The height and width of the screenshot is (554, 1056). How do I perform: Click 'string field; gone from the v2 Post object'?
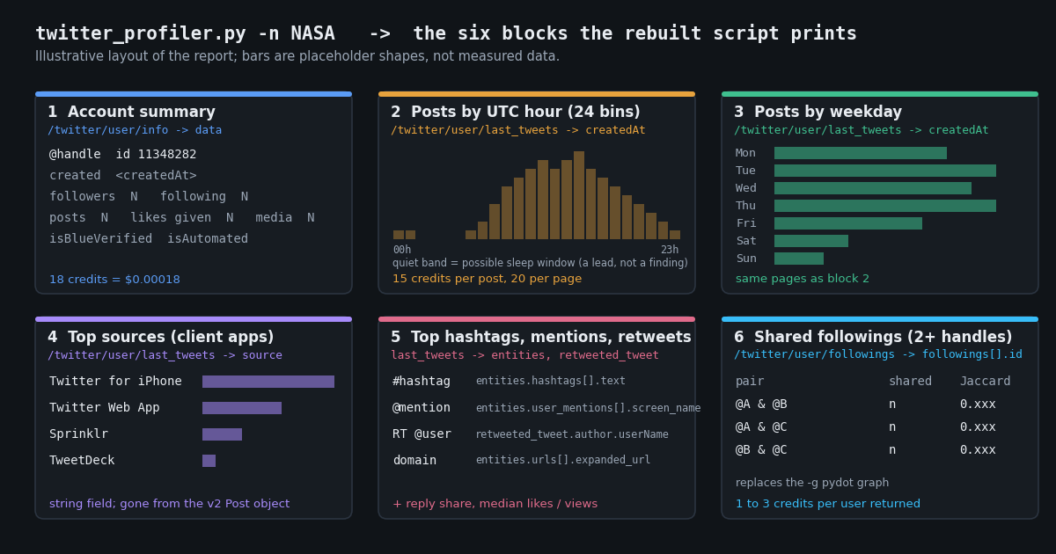coord(169,504)
